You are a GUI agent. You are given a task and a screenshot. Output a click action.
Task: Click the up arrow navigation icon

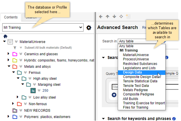(x=108, y=17)
